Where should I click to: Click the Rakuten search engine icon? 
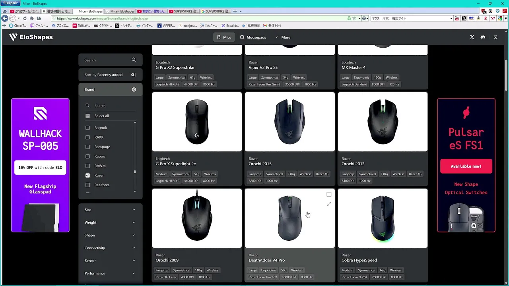pos(486,18)
